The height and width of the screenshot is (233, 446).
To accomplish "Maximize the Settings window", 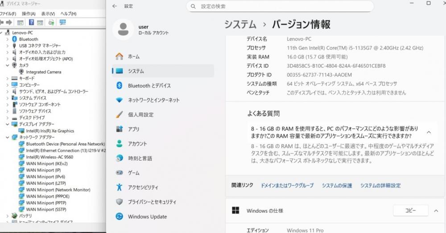I will pyautogui.click(x=428, y=3).
